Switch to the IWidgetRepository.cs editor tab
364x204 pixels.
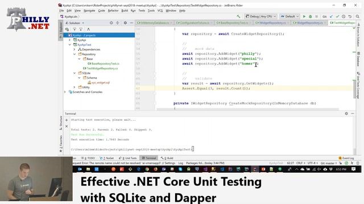[272, 23]
